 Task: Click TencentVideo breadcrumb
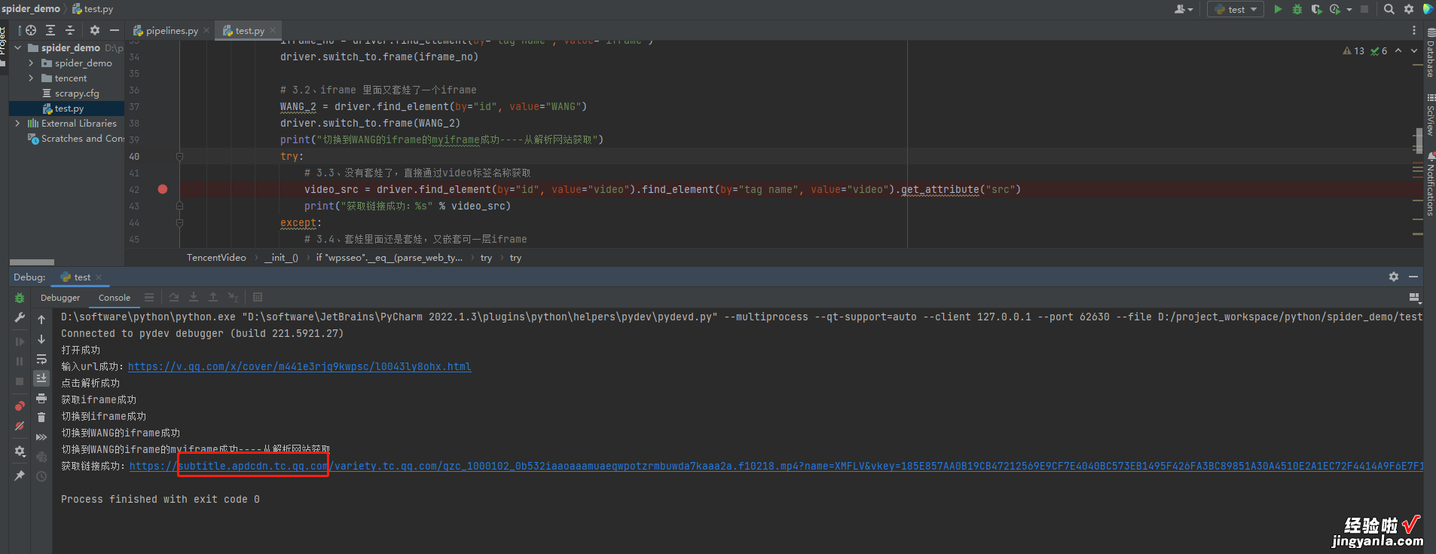click(216, 258)
